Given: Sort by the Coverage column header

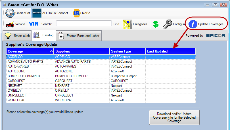Looking at the screenshot, I should pyautogui.click(x=30, y=51).
